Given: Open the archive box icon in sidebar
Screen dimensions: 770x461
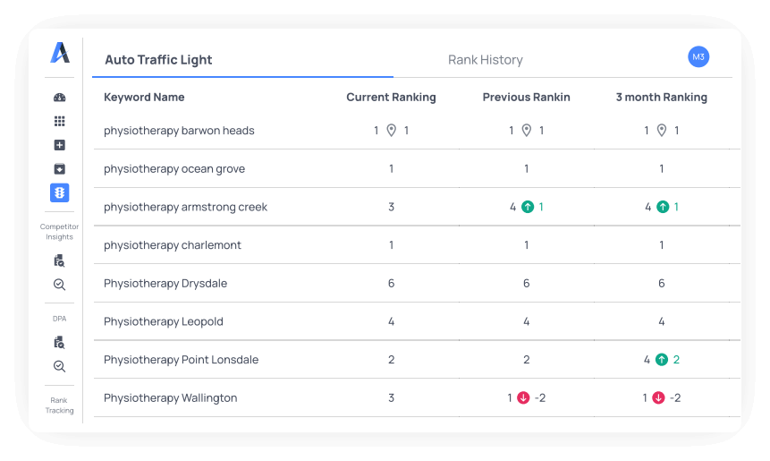Looking at the screenshot, I should coord(60,169).
